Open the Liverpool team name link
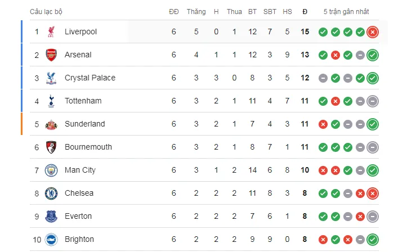Image resolution: width=407 pixels, height=252 pixels. pos(80,32)
